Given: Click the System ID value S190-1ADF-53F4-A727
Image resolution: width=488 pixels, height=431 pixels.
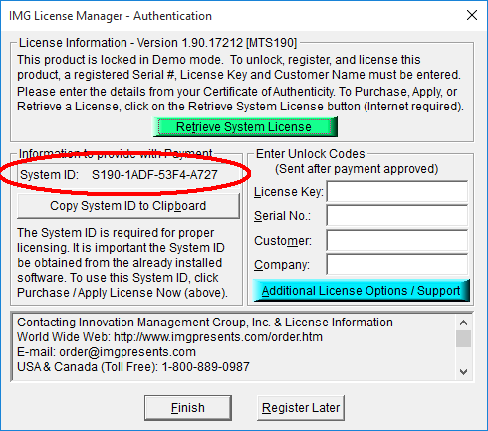Looking at the screenshot, I should (x=154, y=175).
